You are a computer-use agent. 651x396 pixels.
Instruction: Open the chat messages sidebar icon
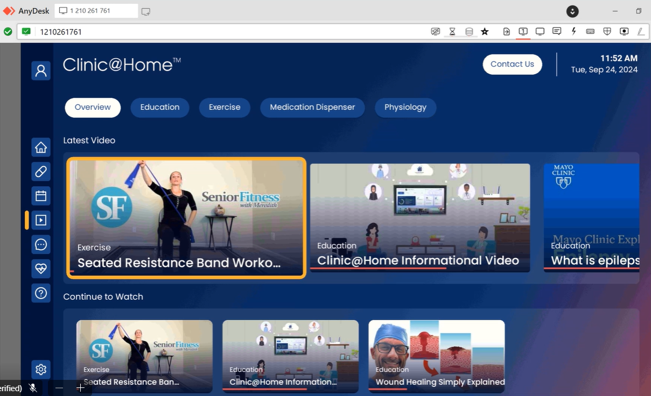(x=41, y=244)
